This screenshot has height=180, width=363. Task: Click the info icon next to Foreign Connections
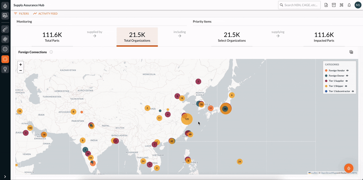[51, 52]
